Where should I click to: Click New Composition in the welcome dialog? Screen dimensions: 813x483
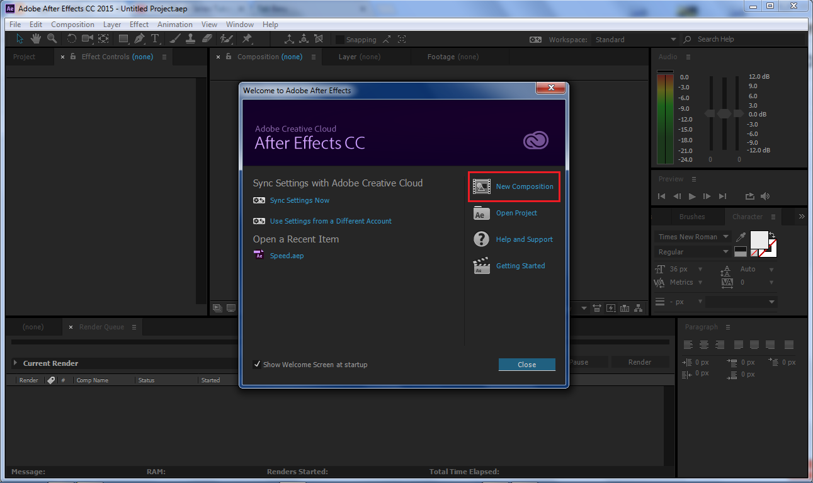click(524, 186)
